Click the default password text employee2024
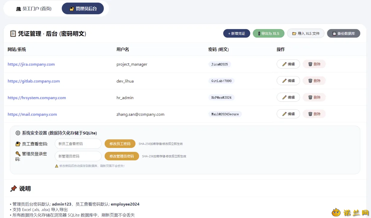 coord(125,204)
